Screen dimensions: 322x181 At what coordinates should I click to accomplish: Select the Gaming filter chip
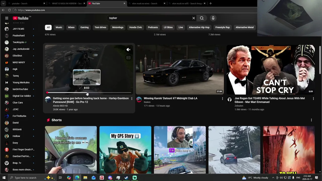pyautogui.click(x=85, y=27)
